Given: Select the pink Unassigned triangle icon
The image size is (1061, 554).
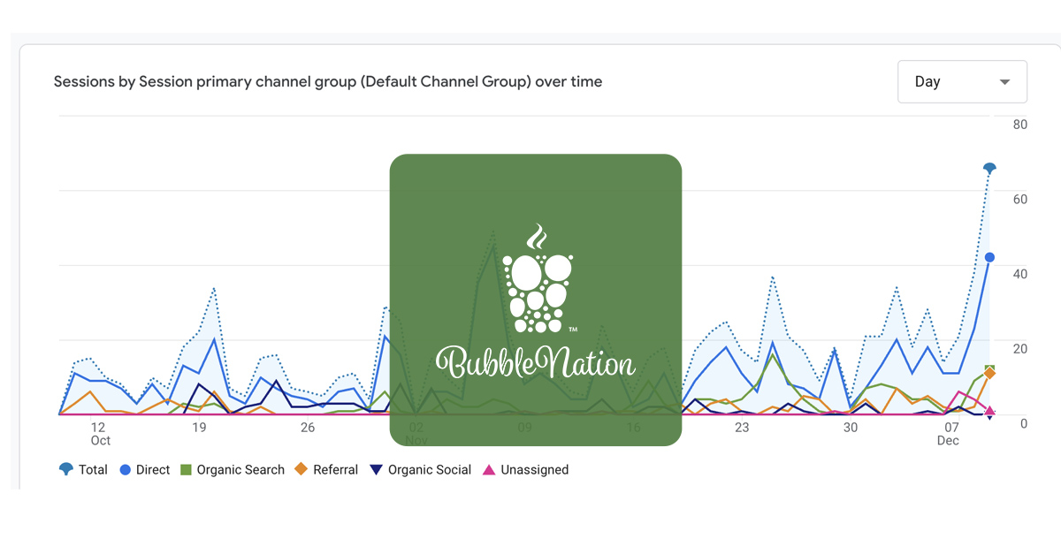Looking at the screenshot, I should 490,469.
